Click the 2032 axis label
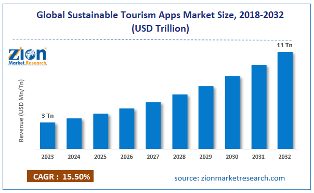 tap(284, 157)
